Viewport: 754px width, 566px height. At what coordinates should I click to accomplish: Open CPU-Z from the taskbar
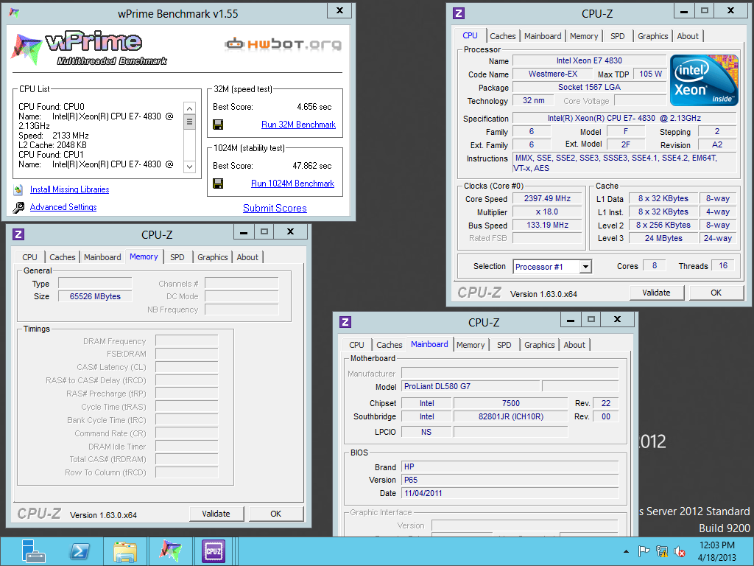coord(213,551)
